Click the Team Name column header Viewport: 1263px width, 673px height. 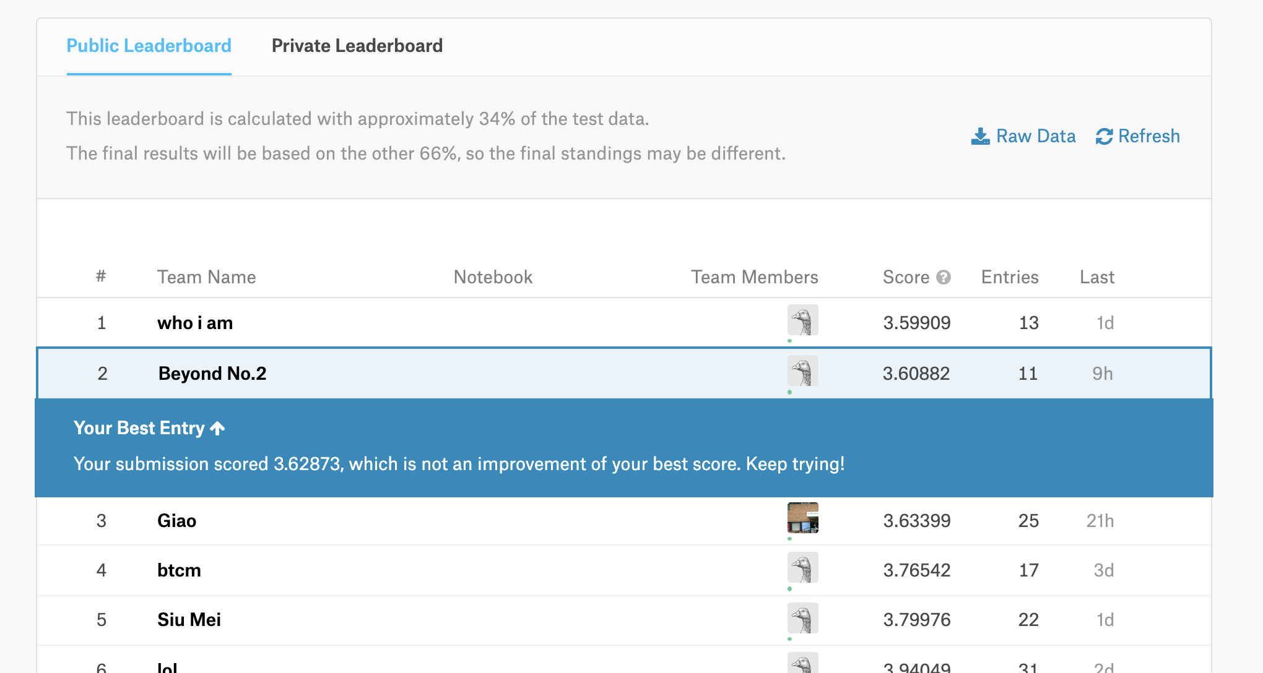point(206,277)
